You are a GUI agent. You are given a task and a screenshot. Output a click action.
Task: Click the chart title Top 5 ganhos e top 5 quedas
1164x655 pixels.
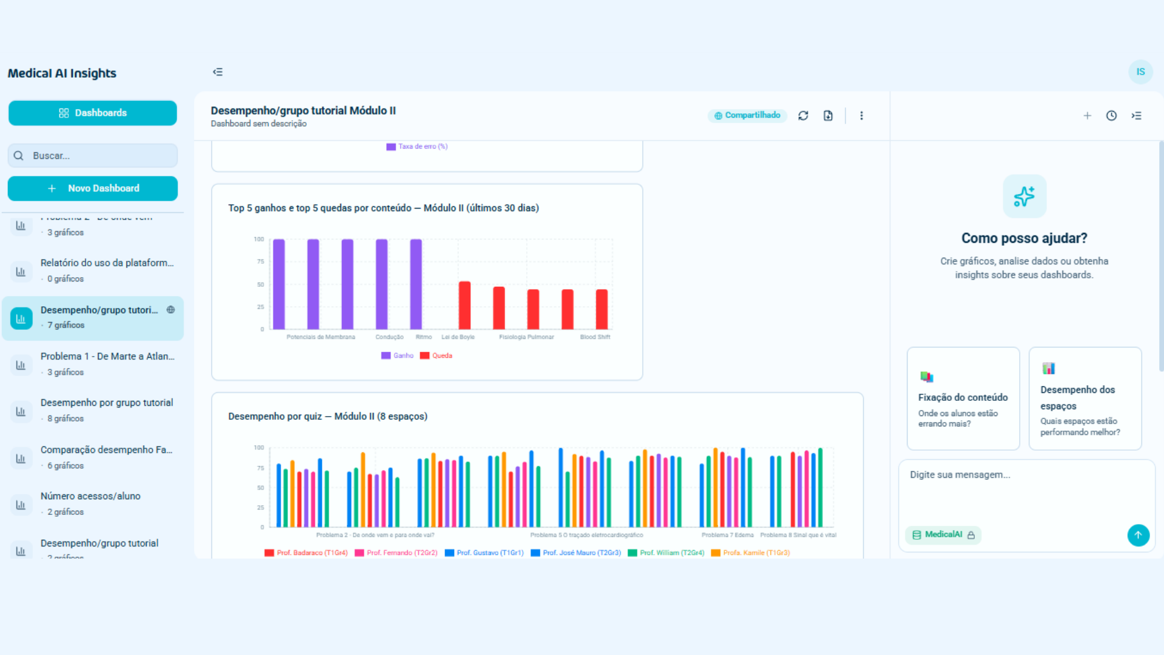(x=383, y=208)
